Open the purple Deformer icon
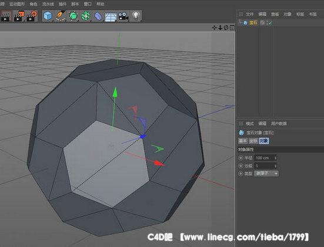Viewport: 324px width, 247px height. click(98, 16)
